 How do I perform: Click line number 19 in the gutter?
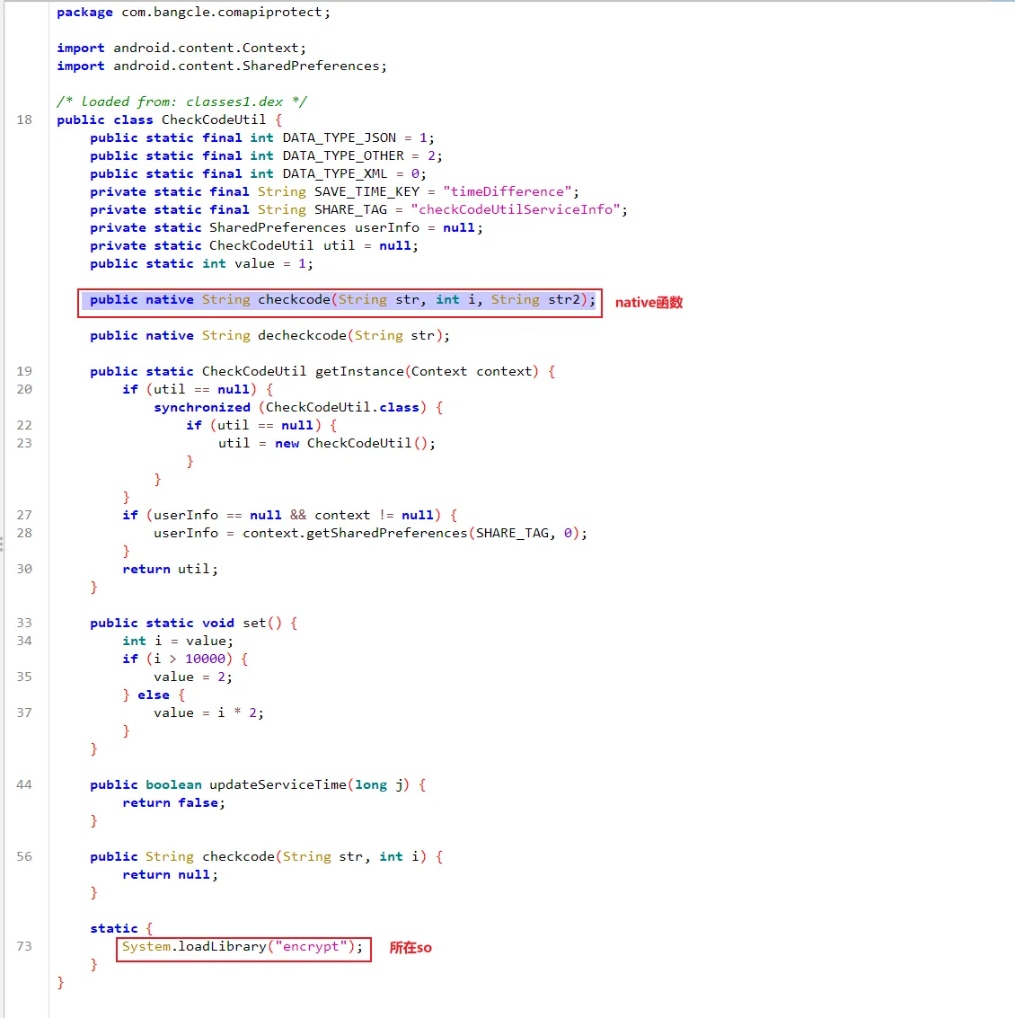click(24, 371)
